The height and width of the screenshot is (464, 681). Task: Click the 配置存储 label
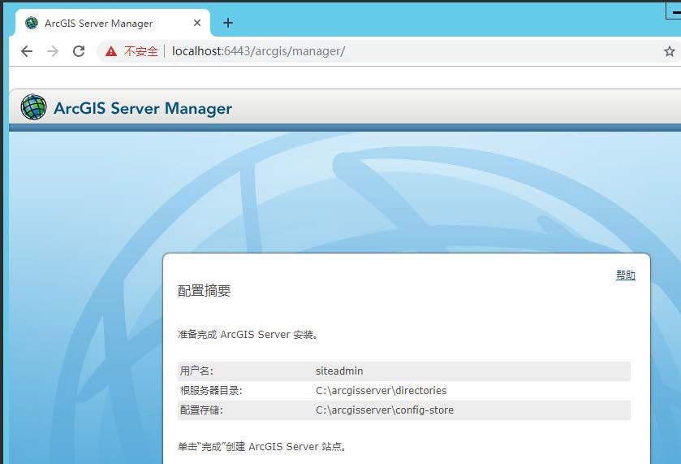pos(201,410)
